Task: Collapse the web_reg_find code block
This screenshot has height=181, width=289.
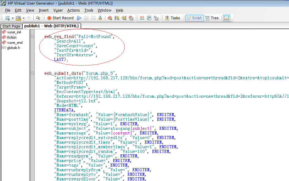Action: point(32,36)
